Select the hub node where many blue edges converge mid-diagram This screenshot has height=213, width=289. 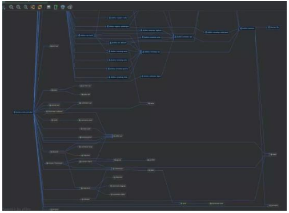point(117,136)
